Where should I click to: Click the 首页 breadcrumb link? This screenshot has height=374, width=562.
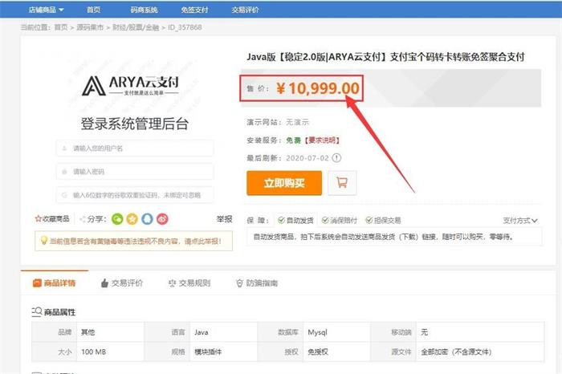point(61,27)
